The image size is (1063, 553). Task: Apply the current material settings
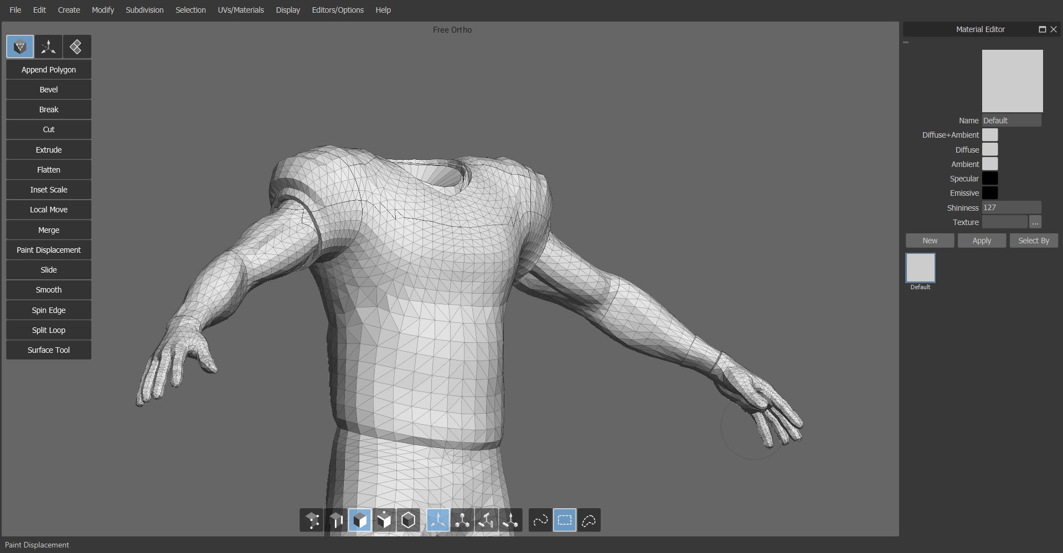(982, 240)
